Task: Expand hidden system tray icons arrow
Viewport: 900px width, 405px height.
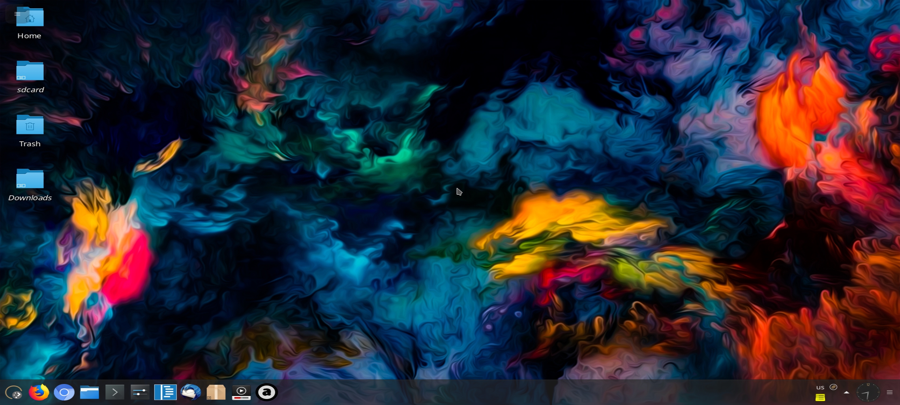Action: [x=846, y=393]
